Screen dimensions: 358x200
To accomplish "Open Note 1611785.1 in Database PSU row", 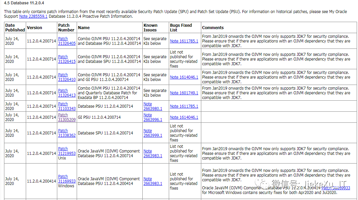I will tap(184, 106).
